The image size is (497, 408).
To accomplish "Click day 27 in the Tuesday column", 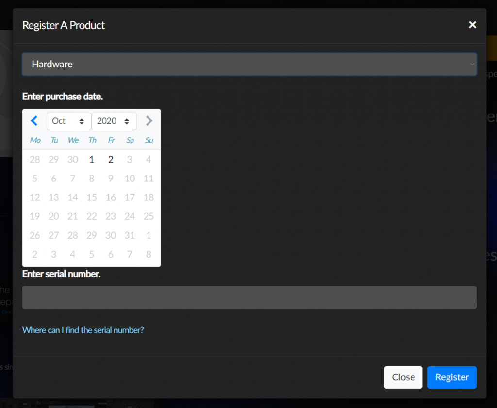I will point(54,235).
